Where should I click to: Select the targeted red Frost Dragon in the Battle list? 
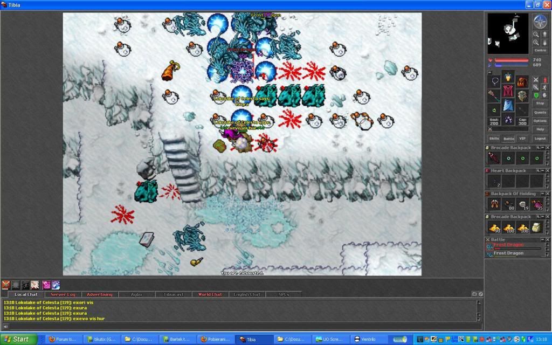(514, 245)
